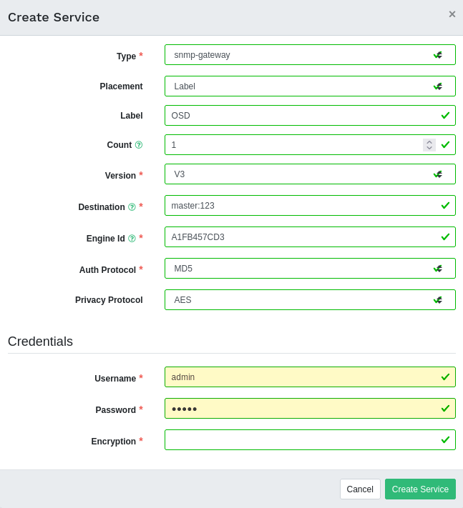Viewport: 463px width, 508px height.
Task: Focus the empty Encryption field
Action: coord(301,440)
